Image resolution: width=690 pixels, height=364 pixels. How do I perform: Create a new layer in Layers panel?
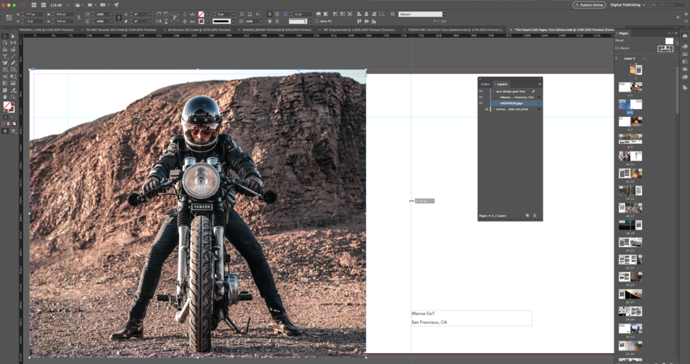coord(527,216)
